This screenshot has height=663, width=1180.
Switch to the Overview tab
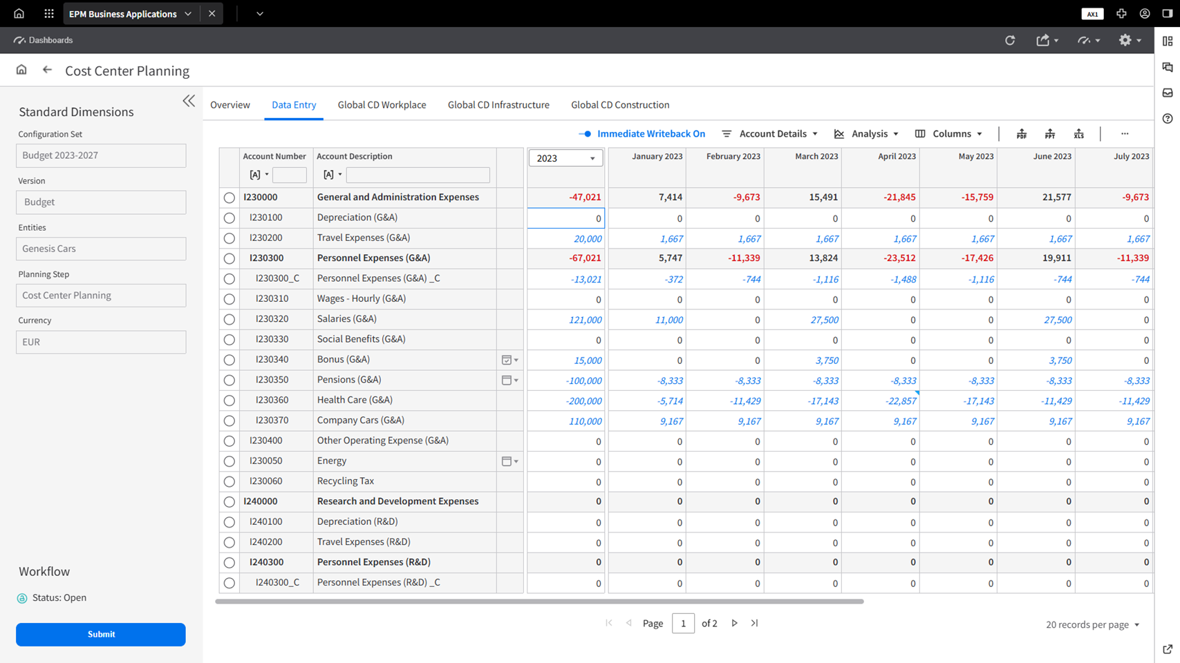click(230, 105)
